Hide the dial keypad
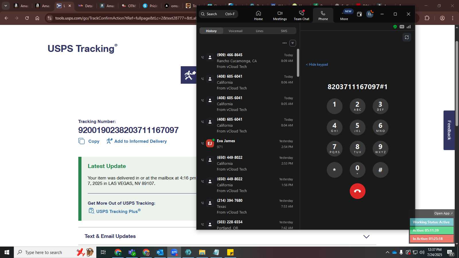This screenshot has height=258, width=459. point(317,64)
